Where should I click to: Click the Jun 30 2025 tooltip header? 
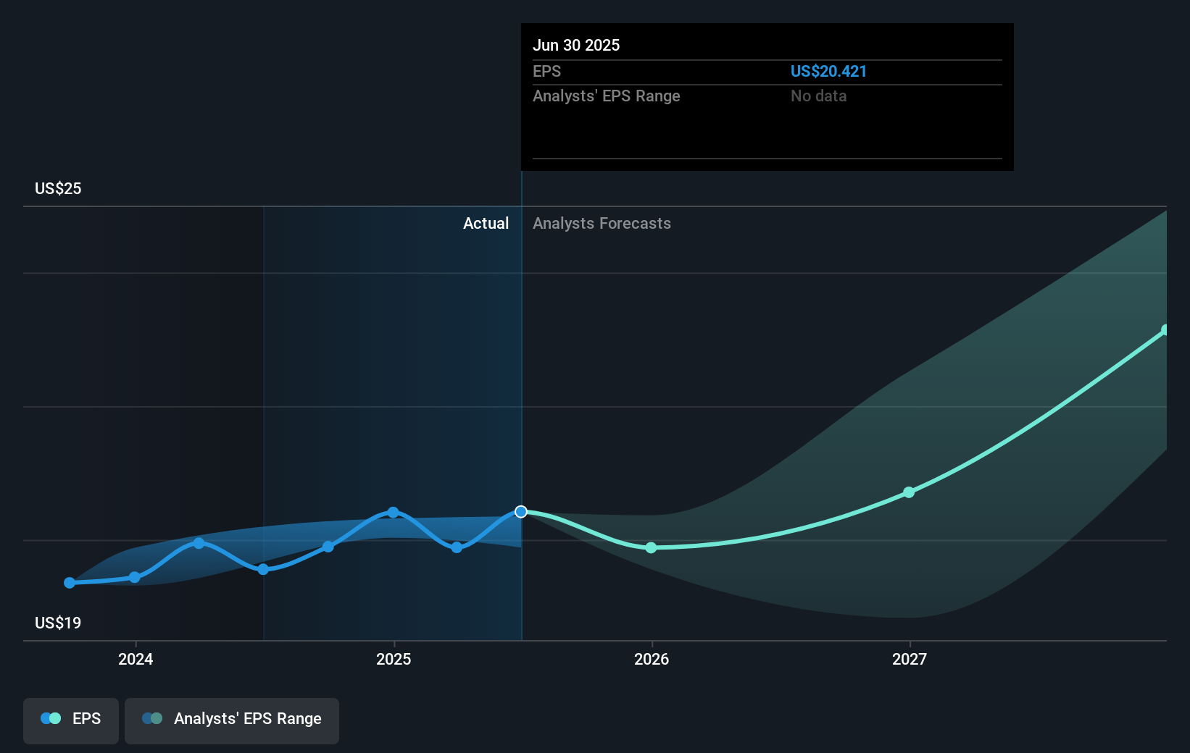577,45
